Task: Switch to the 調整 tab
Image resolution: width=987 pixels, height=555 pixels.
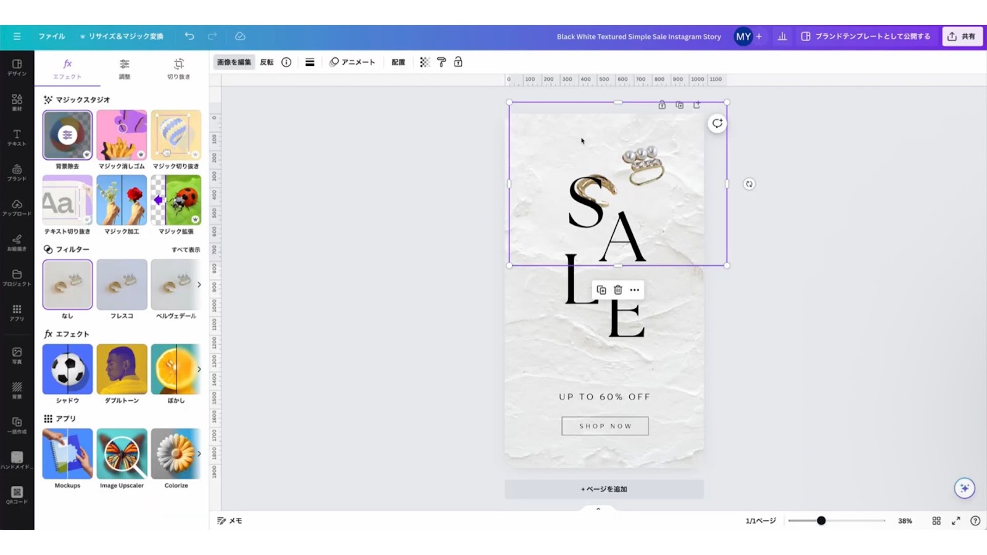Action: pos(125,69)
